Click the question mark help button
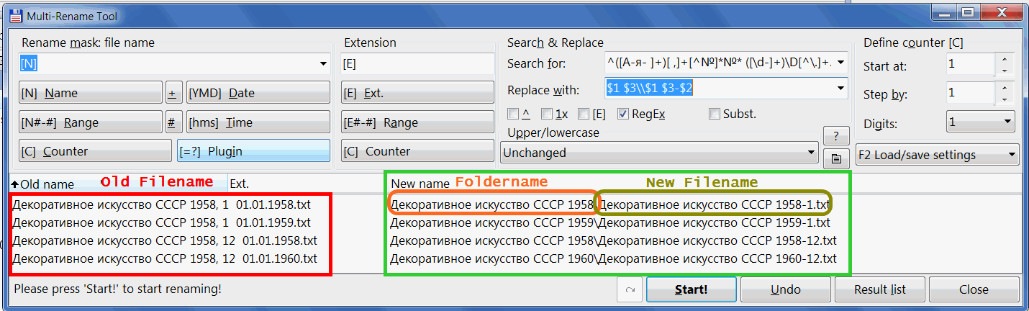 point(835,136)
